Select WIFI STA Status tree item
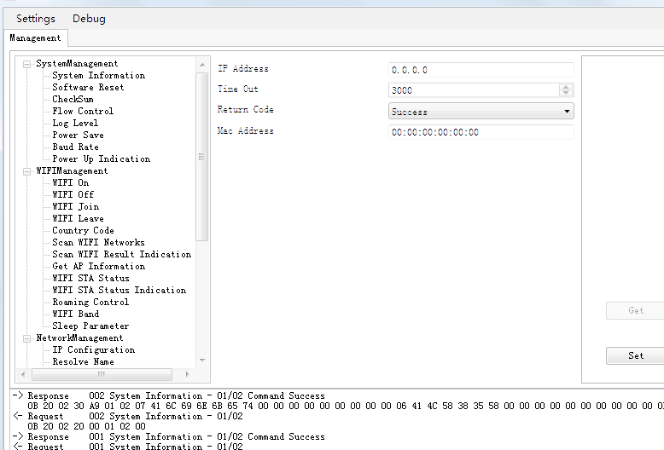The height and width of the screenshot is (450, 664). [x=90, y=279]
